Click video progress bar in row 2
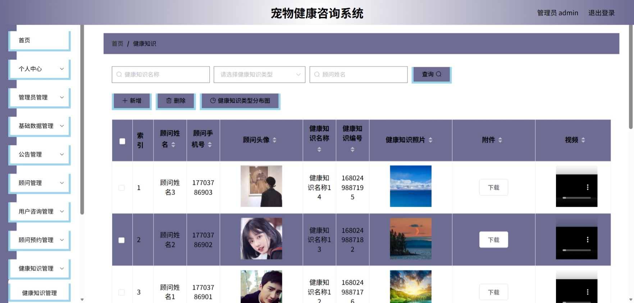The width and height of the screenshot is (634, 303). (576, 250)
